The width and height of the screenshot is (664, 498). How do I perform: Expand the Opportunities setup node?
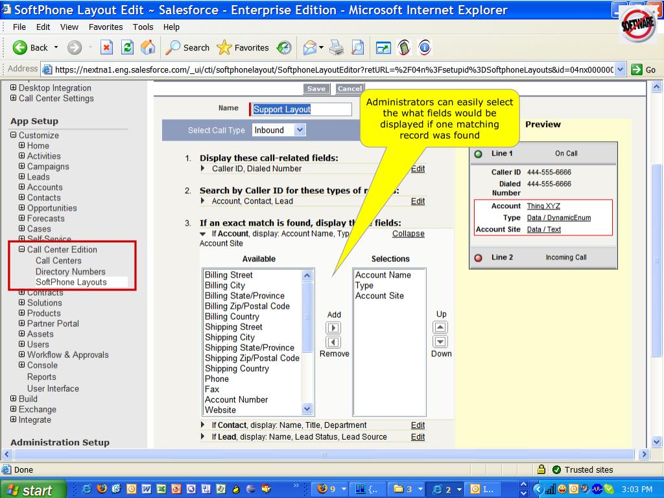point(22,207)
